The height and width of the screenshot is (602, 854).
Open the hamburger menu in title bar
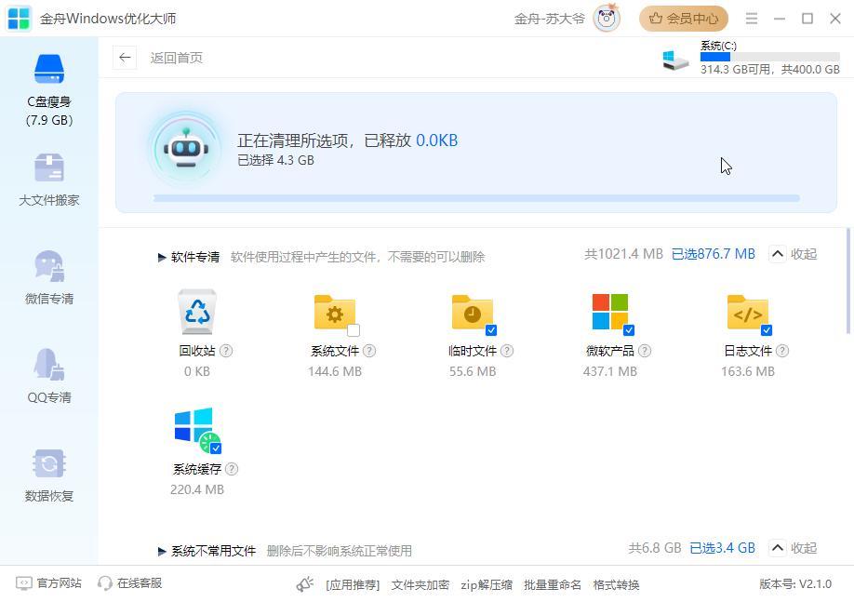pos(752,19)
